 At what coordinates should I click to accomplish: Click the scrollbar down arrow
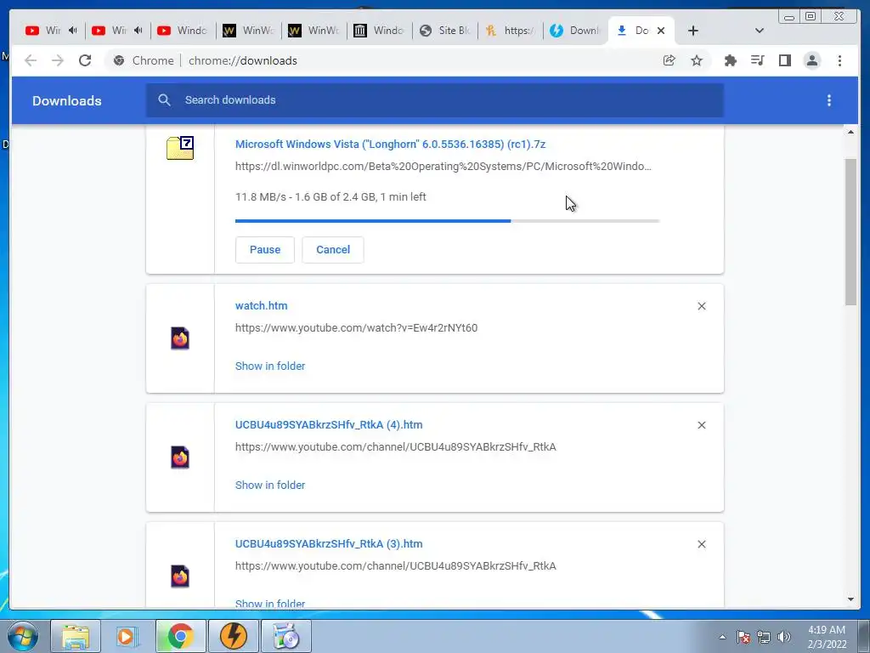pos(851,599)
